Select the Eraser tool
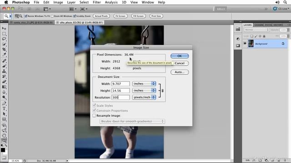The height and width of the screenshot is (163, 291). click(4, 81)
